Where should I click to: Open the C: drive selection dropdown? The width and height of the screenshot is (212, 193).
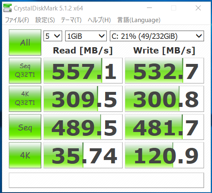157,36
